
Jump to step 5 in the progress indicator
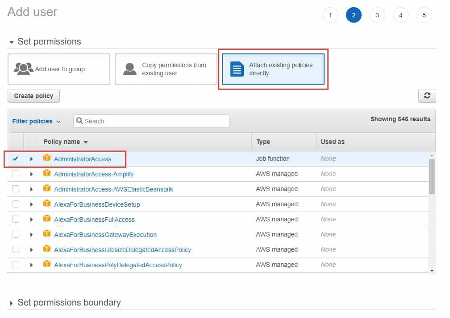pyautogui.click(x=424, y=15)
